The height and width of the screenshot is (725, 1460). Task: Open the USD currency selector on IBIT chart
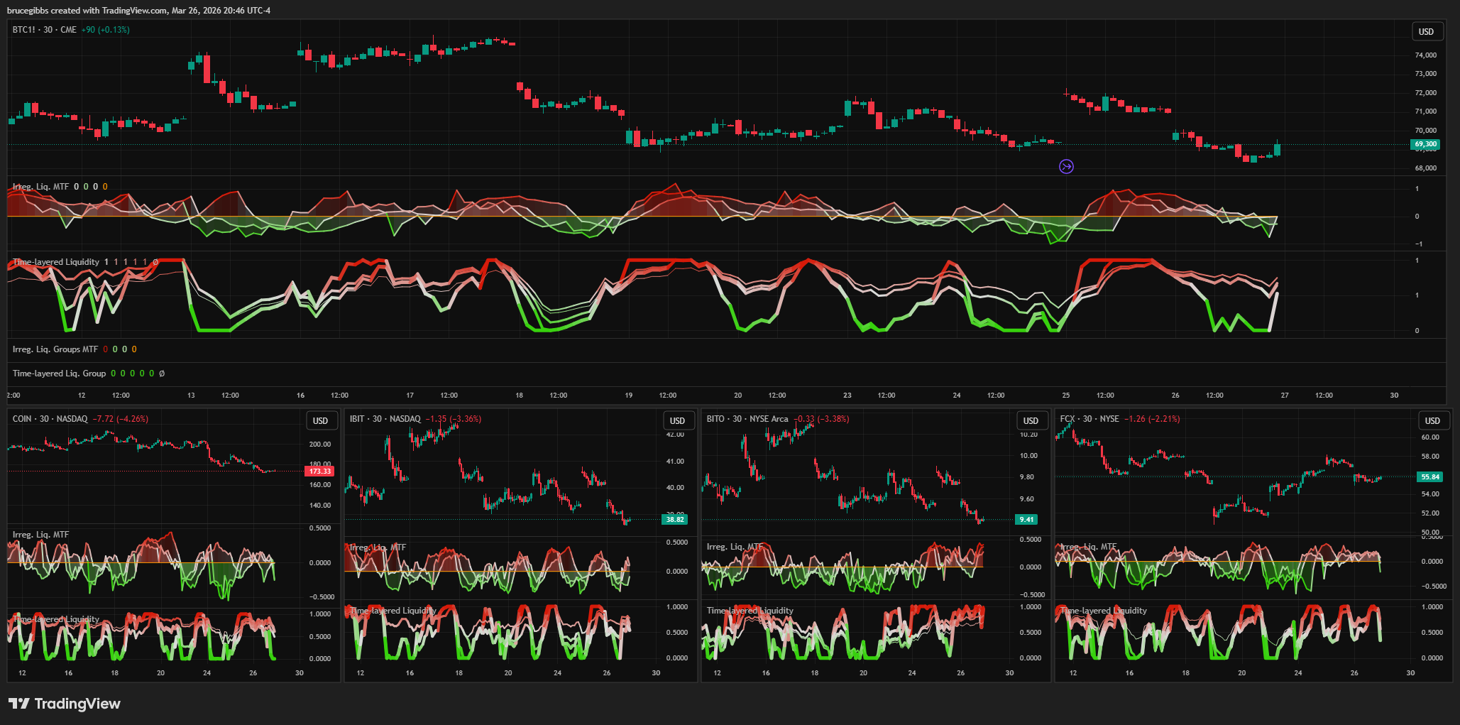pos(677,421)
